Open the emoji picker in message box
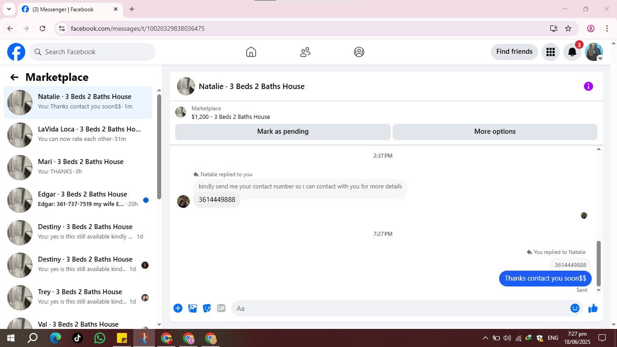 coord(575,308)
